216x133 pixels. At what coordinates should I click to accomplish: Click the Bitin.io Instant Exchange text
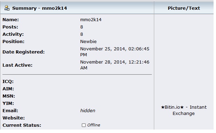[x=184, y=110]
